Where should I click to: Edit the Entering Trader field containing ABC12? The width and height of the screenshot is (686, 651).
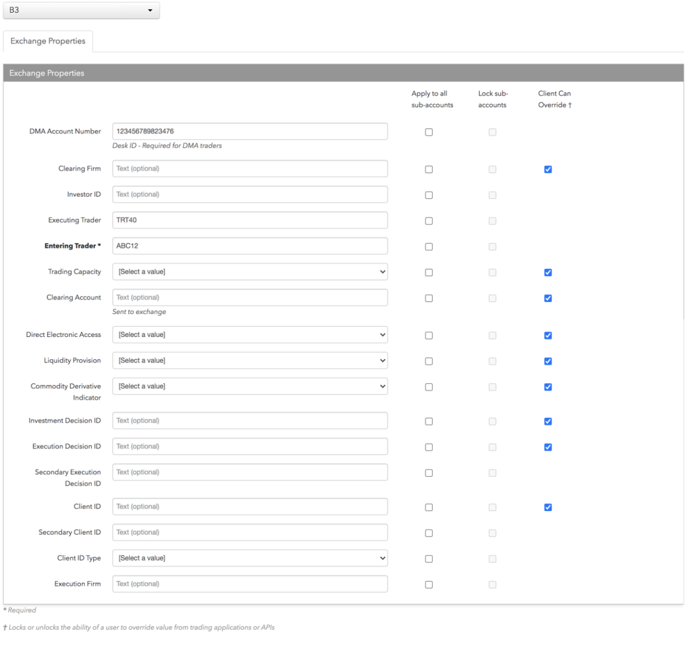[250, 246]
